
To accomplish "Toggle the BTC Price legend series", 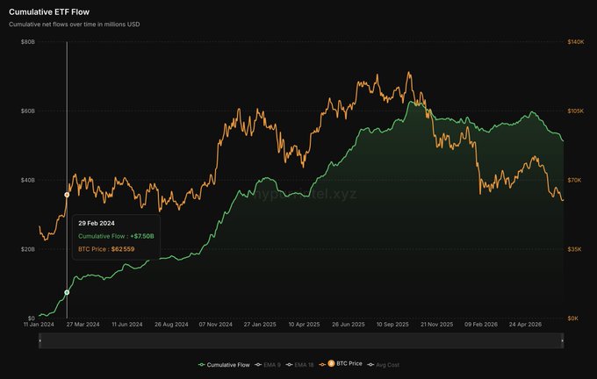I will pyautogui.click(x=341, y=364).
